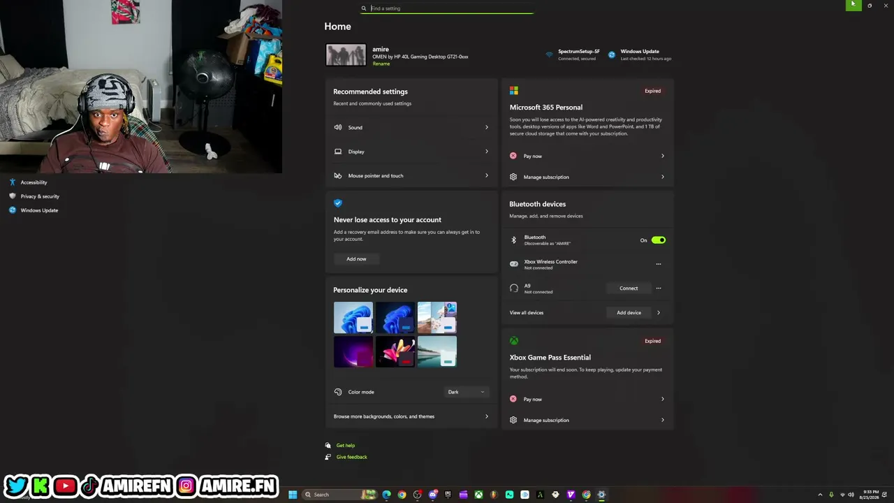The height and width of the screenshot is (503, 894).
Task: Open Windows Update in the sidebar
Action: [x=39, y=210]
